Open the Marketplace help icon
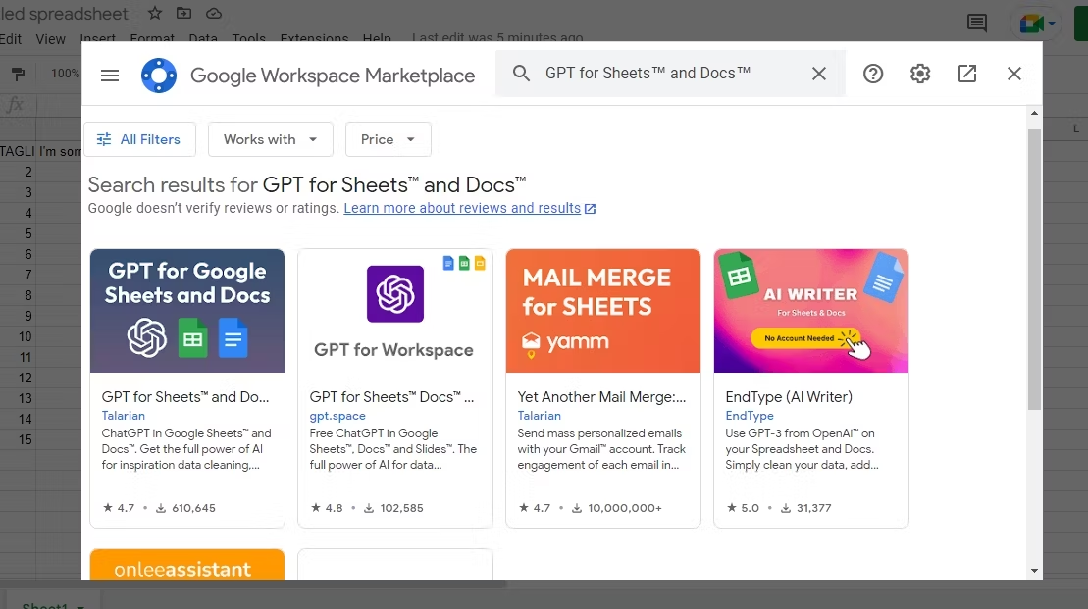Screen dimensions: 1088x609 [873, 74]
